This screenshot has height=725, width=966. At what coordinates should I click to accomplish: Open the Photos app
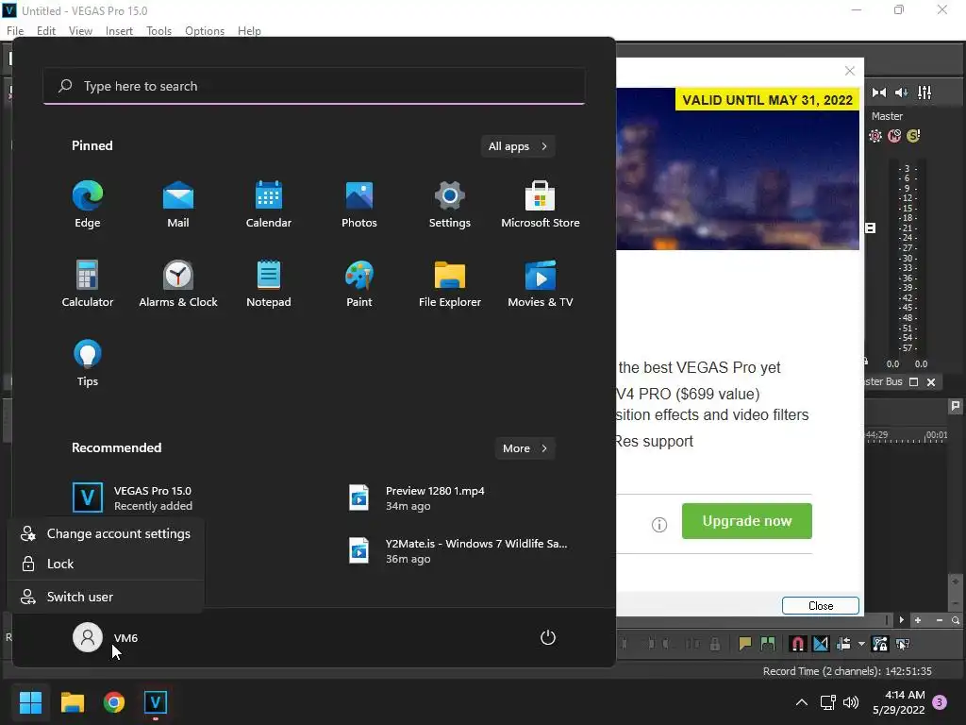tap(359, 204)
